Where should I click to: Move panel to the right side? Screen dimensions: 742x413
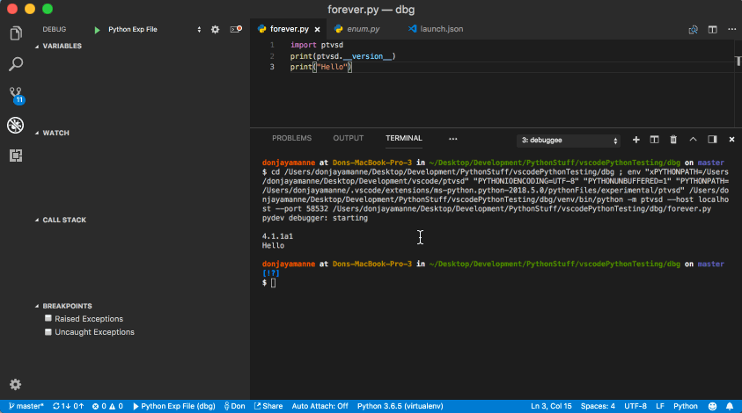[712, 140]
